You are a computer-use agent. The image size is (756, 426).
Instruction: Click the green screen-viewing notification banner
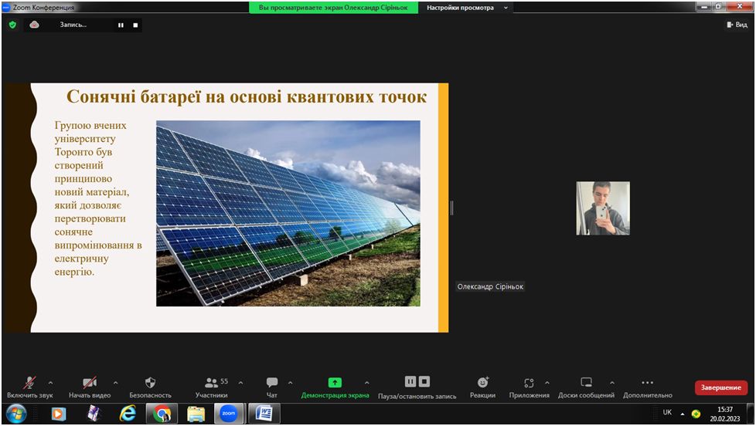333,8
